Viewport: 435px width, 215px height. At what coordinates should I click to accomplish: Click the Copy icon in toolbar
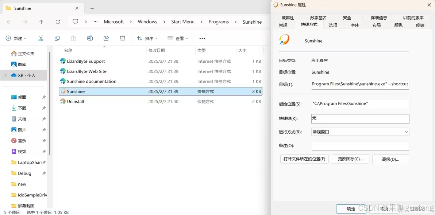(57, 38)
